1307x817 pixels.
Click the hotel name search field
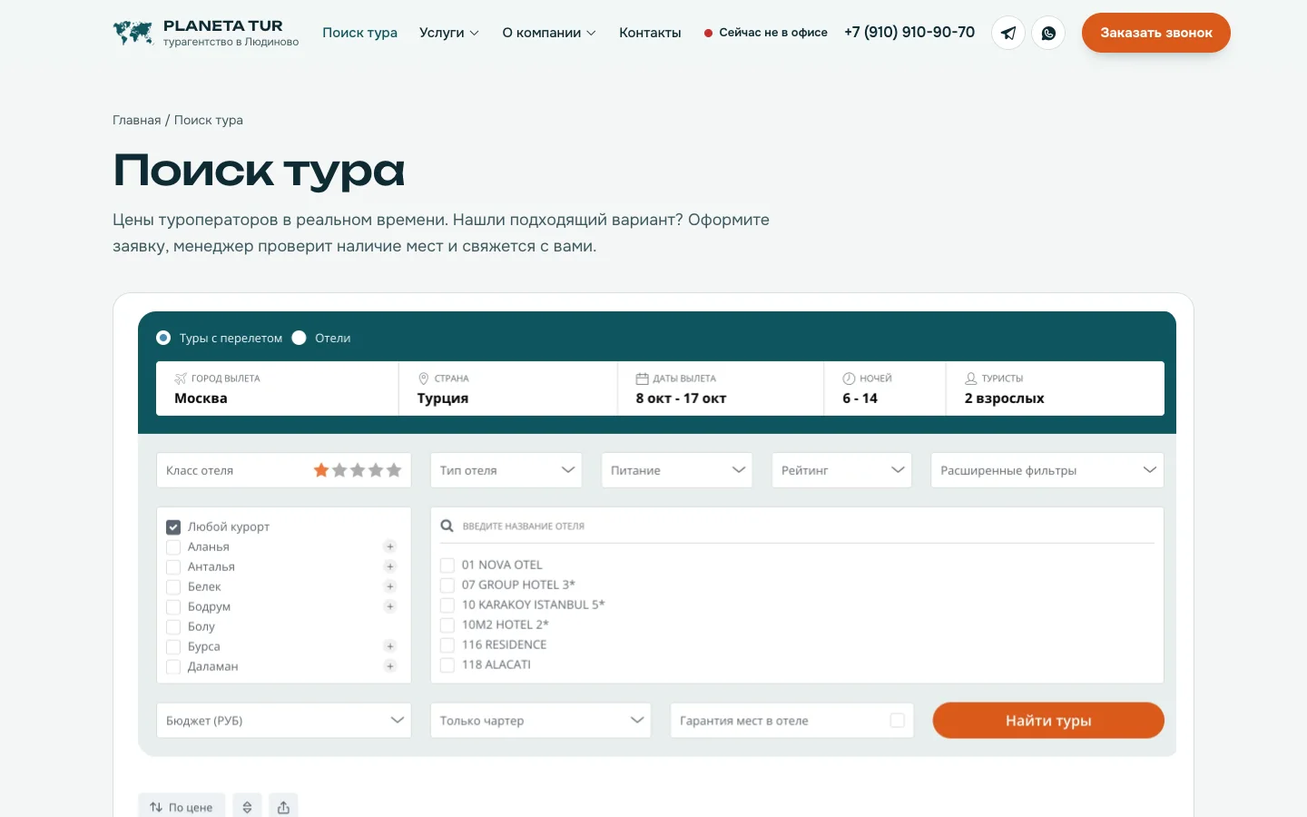pos(797,526)
